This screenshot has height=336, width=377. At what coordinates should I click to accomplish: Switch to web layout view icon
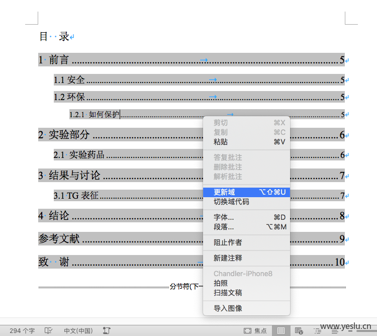tap(299, 331)
